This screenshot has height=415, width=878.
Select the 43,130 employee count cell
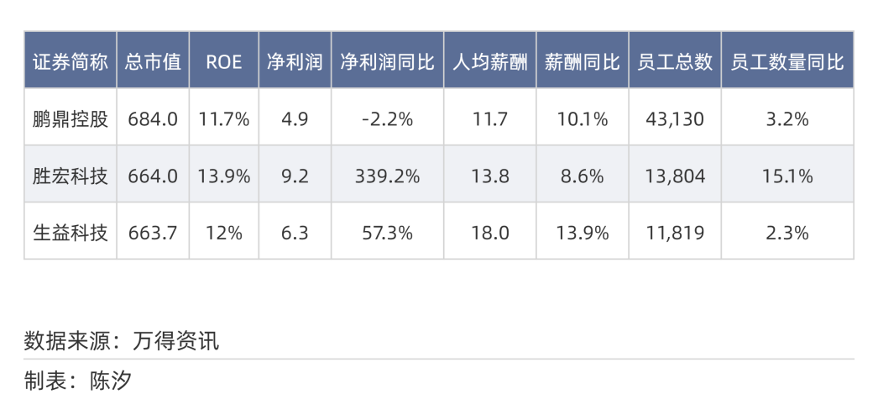point(675,119)
